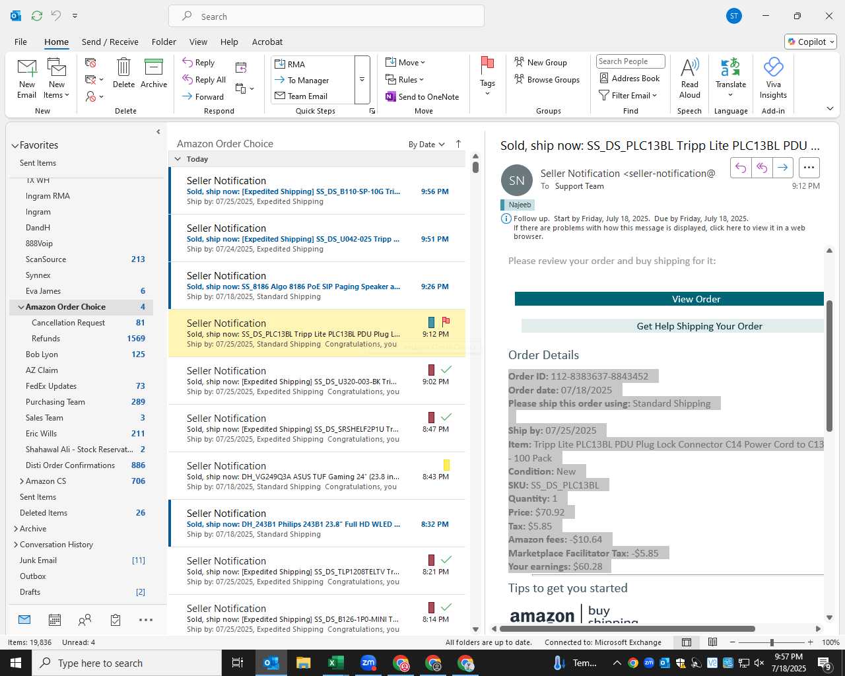Screen dimensions: 845x676
Task: Collapse the Today group header
Action: coord(178,159)
